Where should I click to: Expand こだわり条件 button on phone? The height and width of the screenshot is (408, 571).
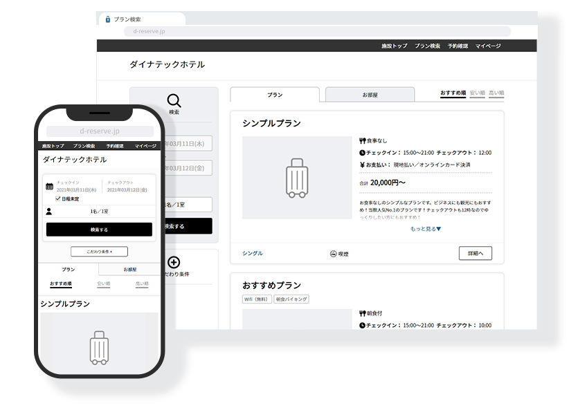pyautogui.click(x=99, y=252)
